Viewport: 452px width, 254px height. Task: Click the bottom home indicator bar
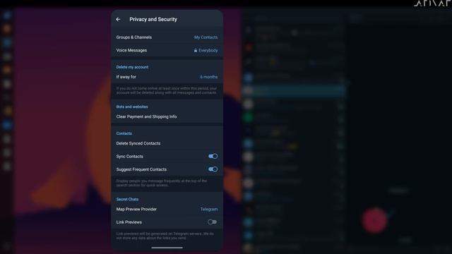coord(167,248)
